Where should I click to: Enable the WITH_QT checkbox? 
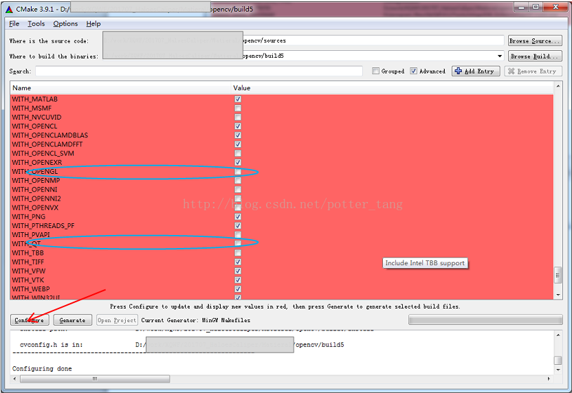point(238,243)
